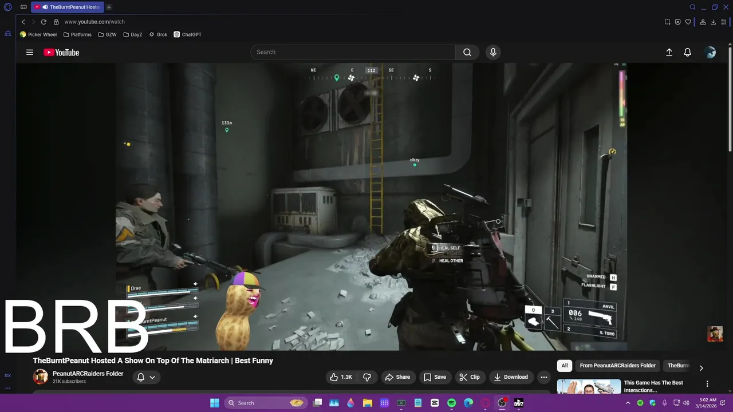This screenshot has height=412, width=733.
Task: Click the magnifier search button on YouTube
Action: (467, 52)
